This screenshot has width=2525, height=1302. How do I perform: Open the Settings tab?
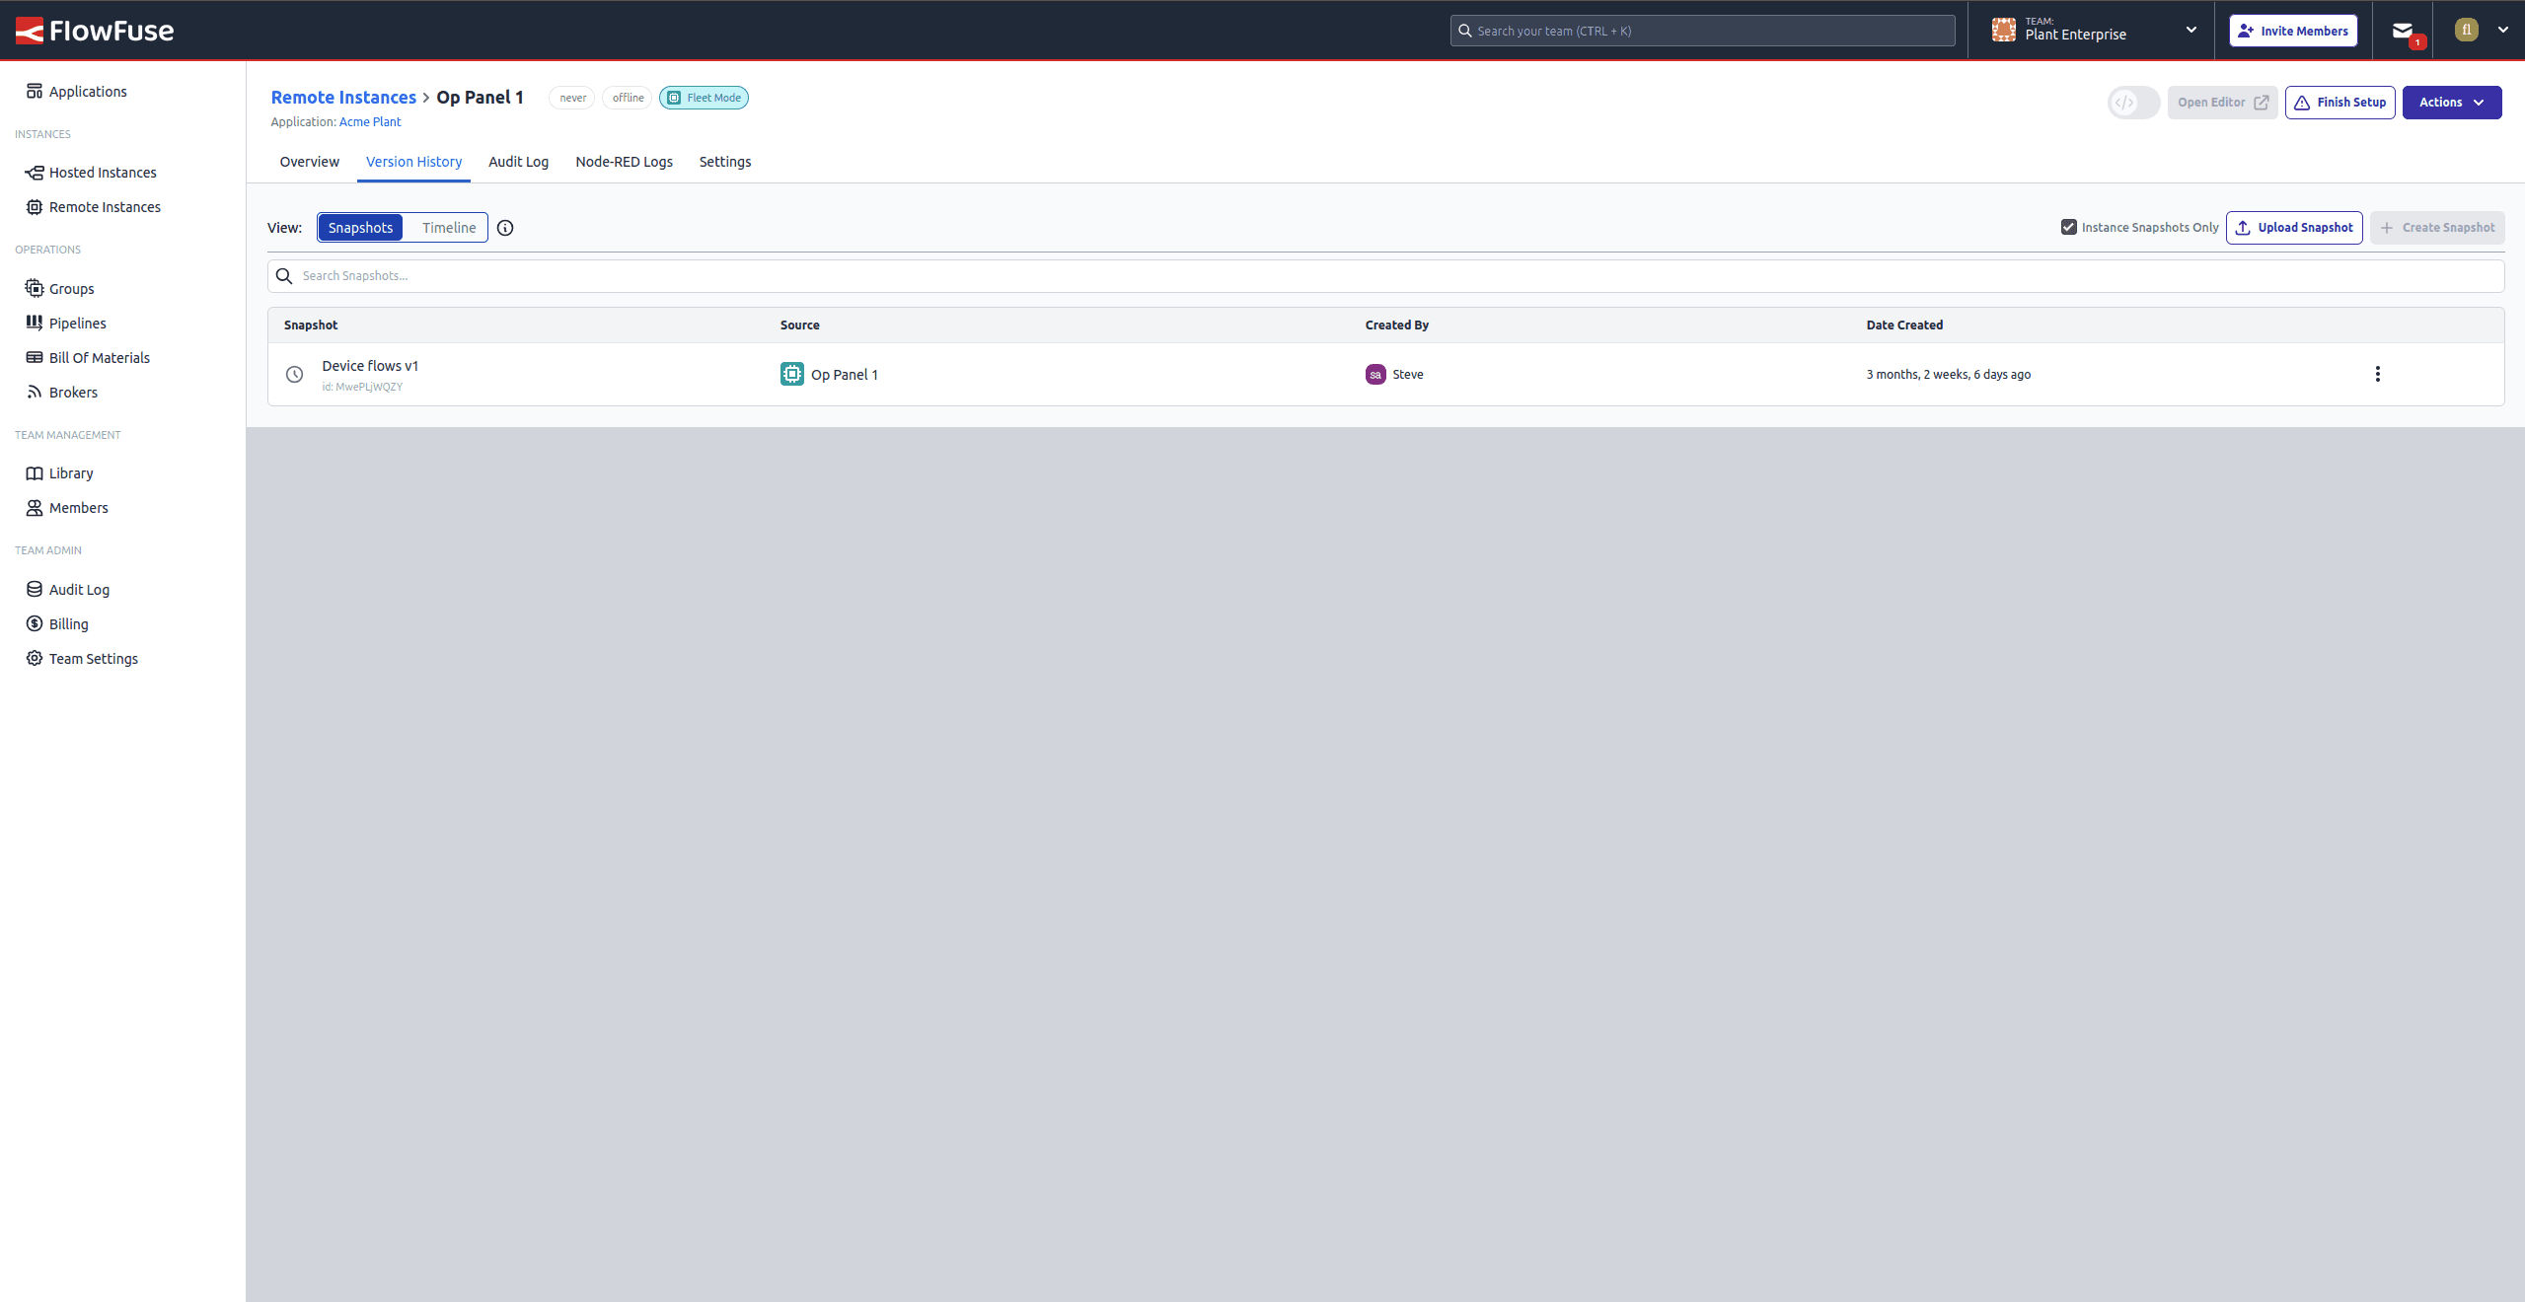pos(724,162)
